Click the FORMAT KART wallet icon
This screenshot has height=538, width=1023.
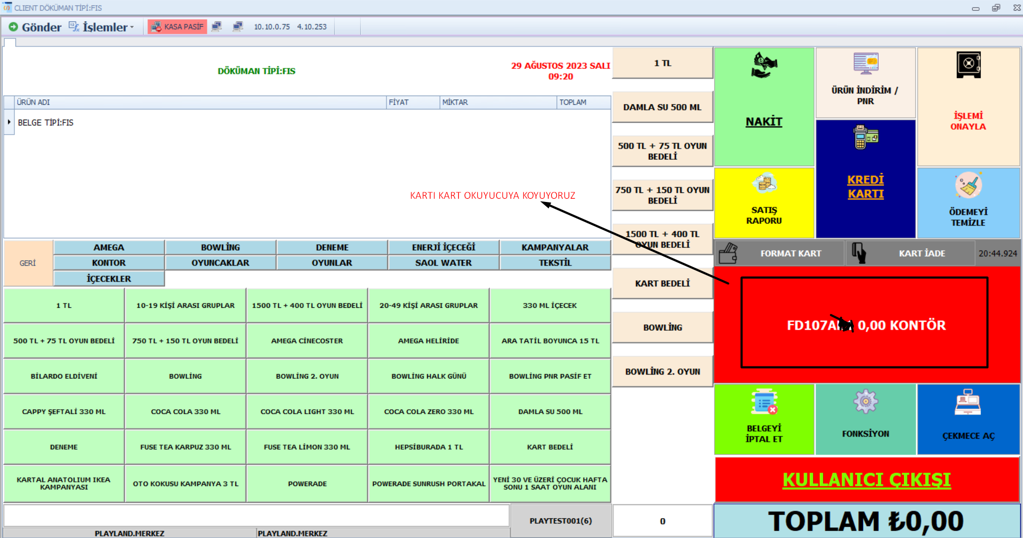pyautogui.click(x=728, y=253)
